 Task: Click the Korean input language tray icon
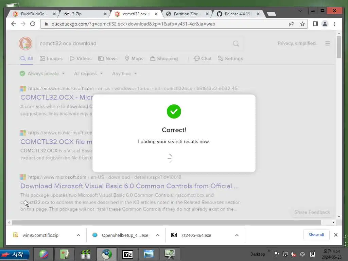[312, 254]
